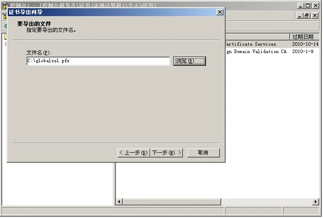The width and height of the screenshot is (324, 218).
Task: Click the cyan Back arrow toolbar icon
Action: 5,26
